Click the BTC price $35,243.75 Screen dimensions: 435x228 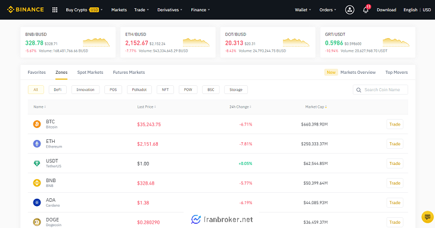point(149,124)
